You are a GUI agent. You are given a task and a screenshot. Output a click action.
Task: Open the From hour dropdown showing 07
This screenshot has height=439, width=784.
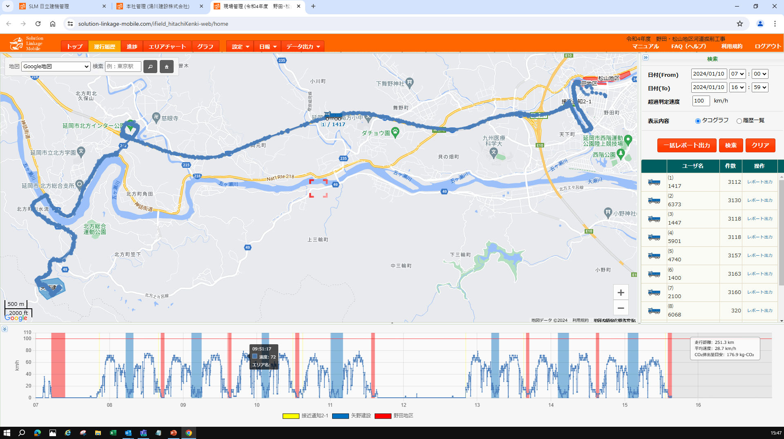[x=737, y=74]
